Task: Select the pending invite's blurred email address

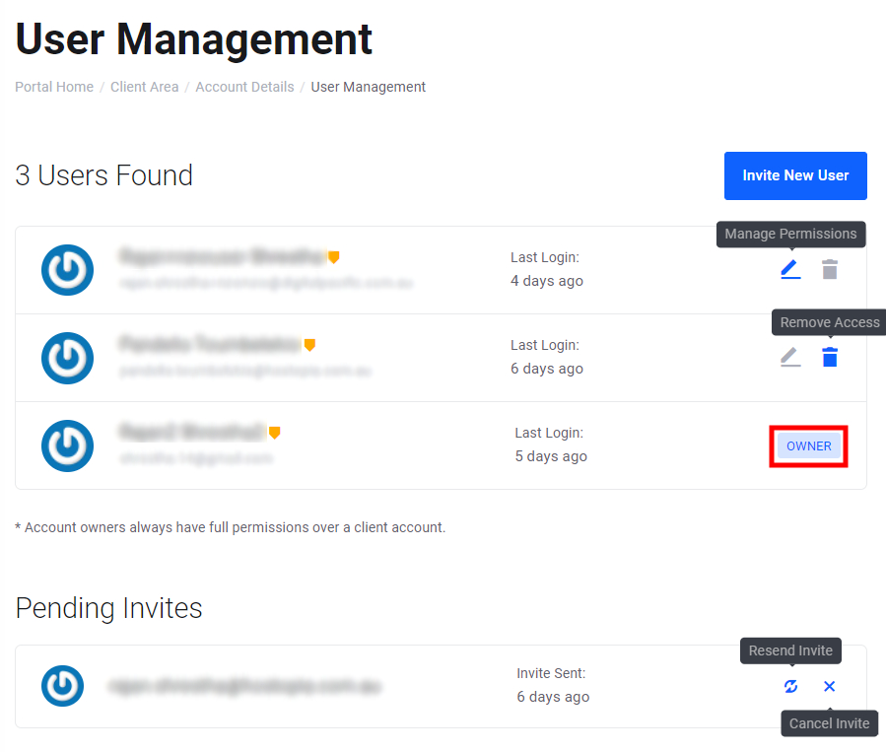Action: [244, 686]
